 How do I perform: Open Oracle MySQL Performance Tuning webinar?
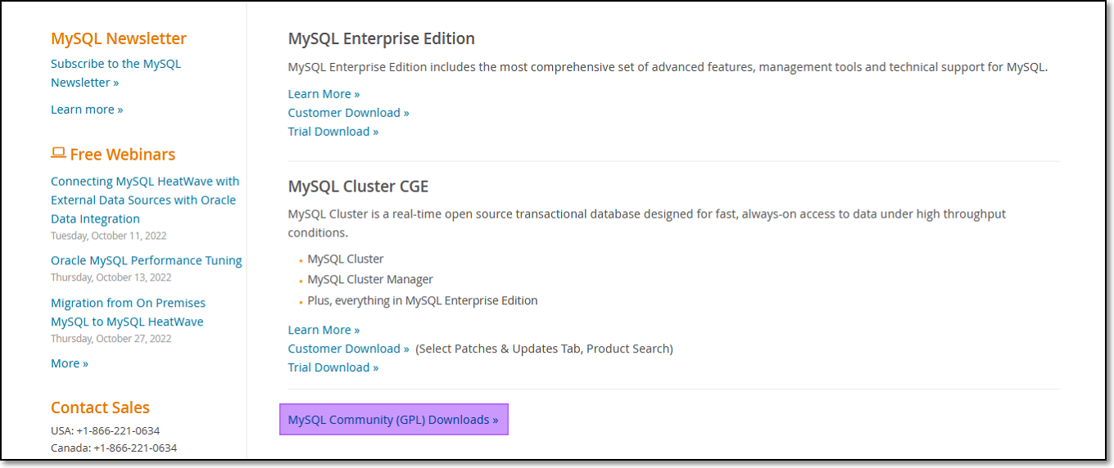[x=146, y=260]
